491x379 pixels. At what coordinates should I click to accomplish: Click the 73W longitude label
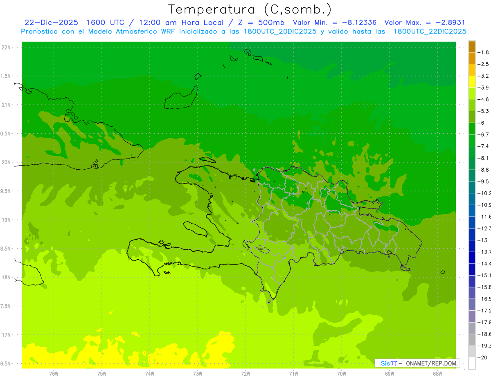pos(198,373)
